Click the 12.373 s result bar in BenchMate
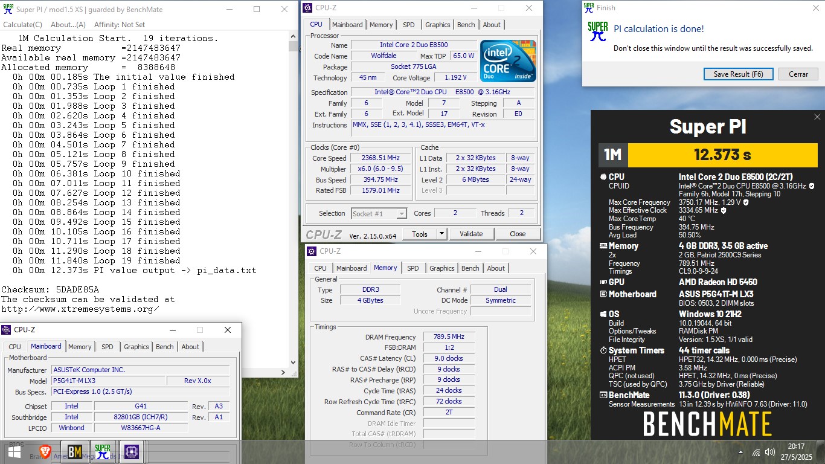This screenshot has width=825, height=464. (724, 155)
